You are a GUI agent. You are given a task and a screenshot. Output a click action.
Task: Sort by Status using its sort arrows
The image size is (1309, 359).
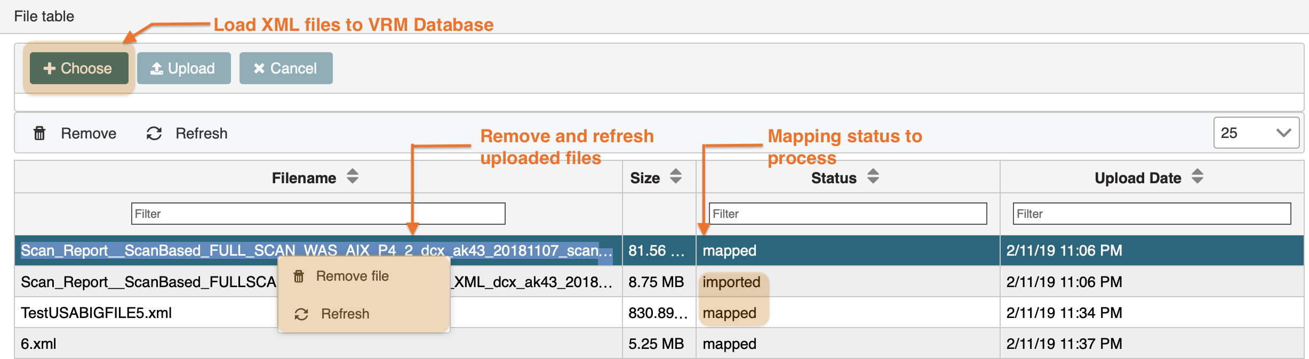tap(873, 177)
